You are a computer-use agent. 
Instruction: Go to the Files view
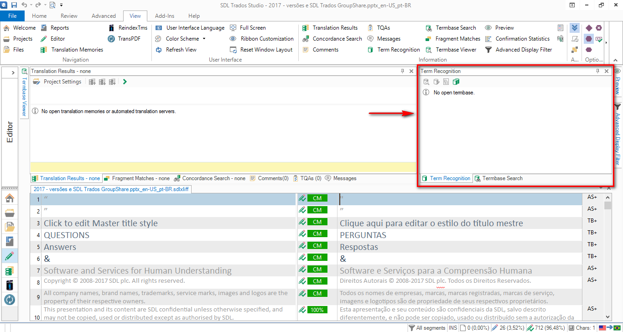pyautogui.click(x=14, y=50)
